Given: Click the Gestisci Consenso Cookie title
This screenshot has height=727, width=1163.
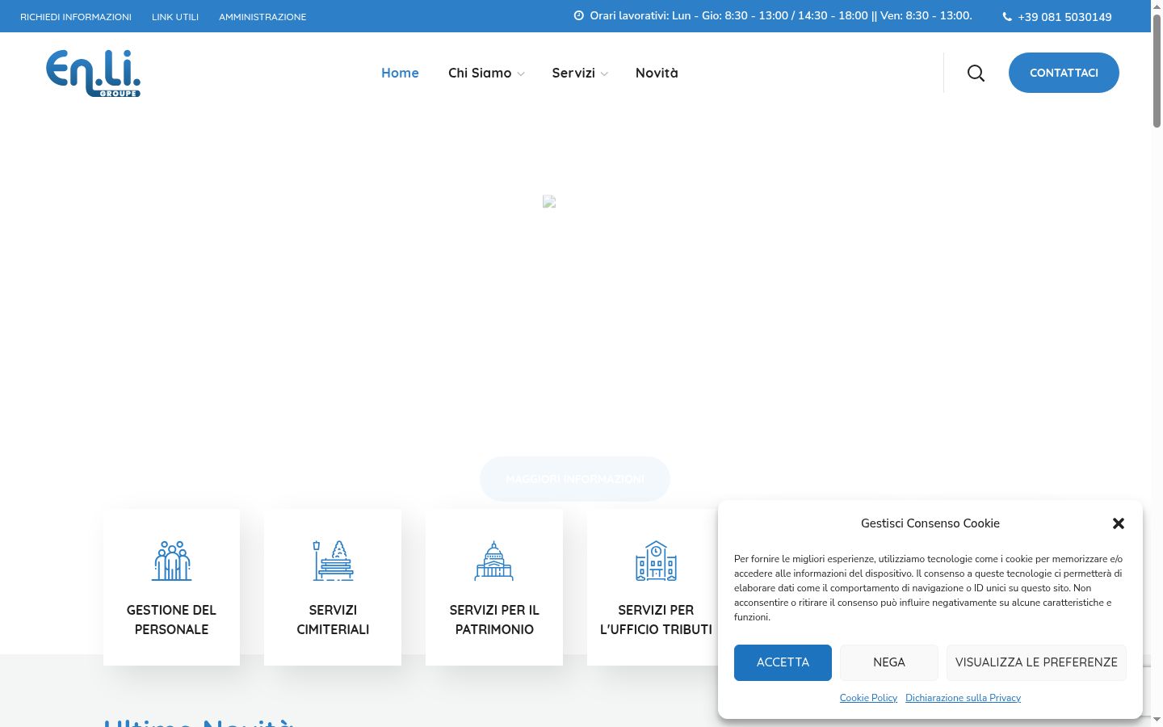Looking at the screenshot, I should (930, 523).
